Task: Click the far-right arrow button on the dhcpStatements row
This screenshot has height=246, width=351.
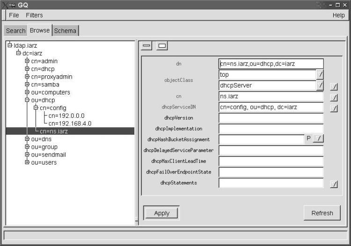Action: click(x=334, y=184)
